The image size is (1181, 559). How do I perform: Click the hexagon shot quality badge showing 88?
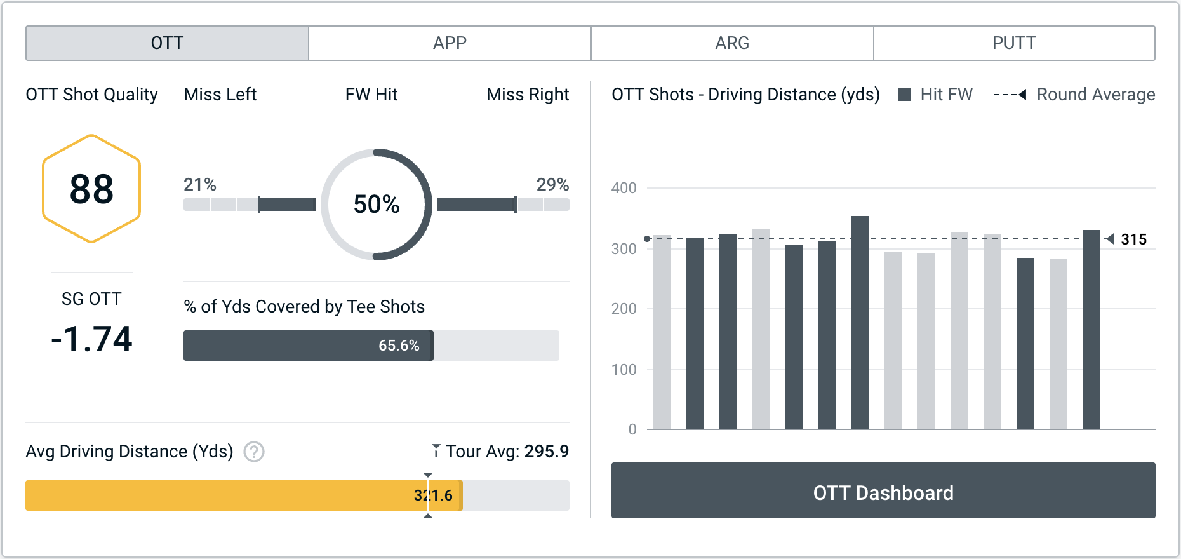click(91, 189)
